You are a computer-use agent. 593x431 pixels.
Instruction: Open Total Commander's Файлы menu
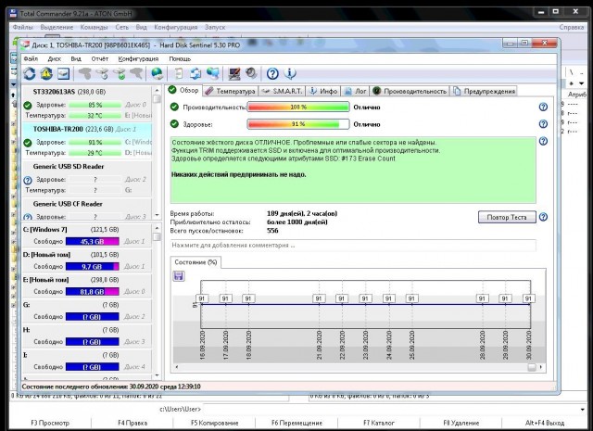click(x=22, y=27)
